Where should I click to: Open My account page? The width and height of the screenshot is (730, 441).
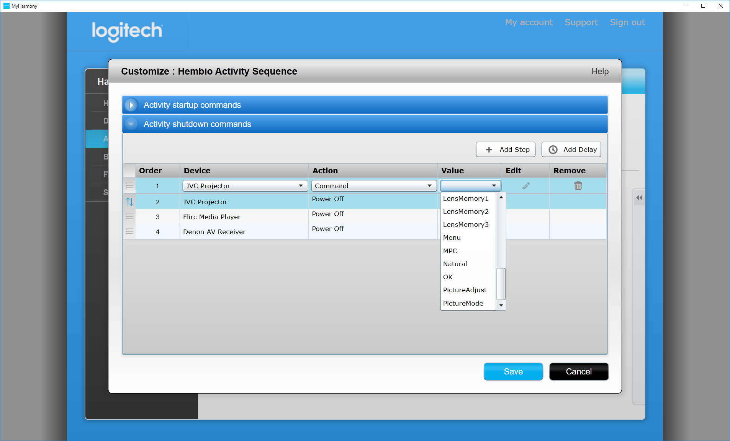(x=529, y=23)
